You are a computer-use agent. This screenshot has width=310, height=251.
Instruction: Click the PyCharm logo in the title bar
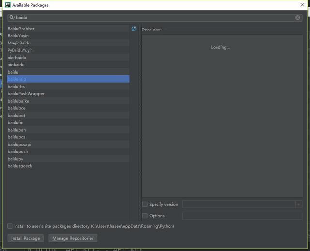coord(8,5)
